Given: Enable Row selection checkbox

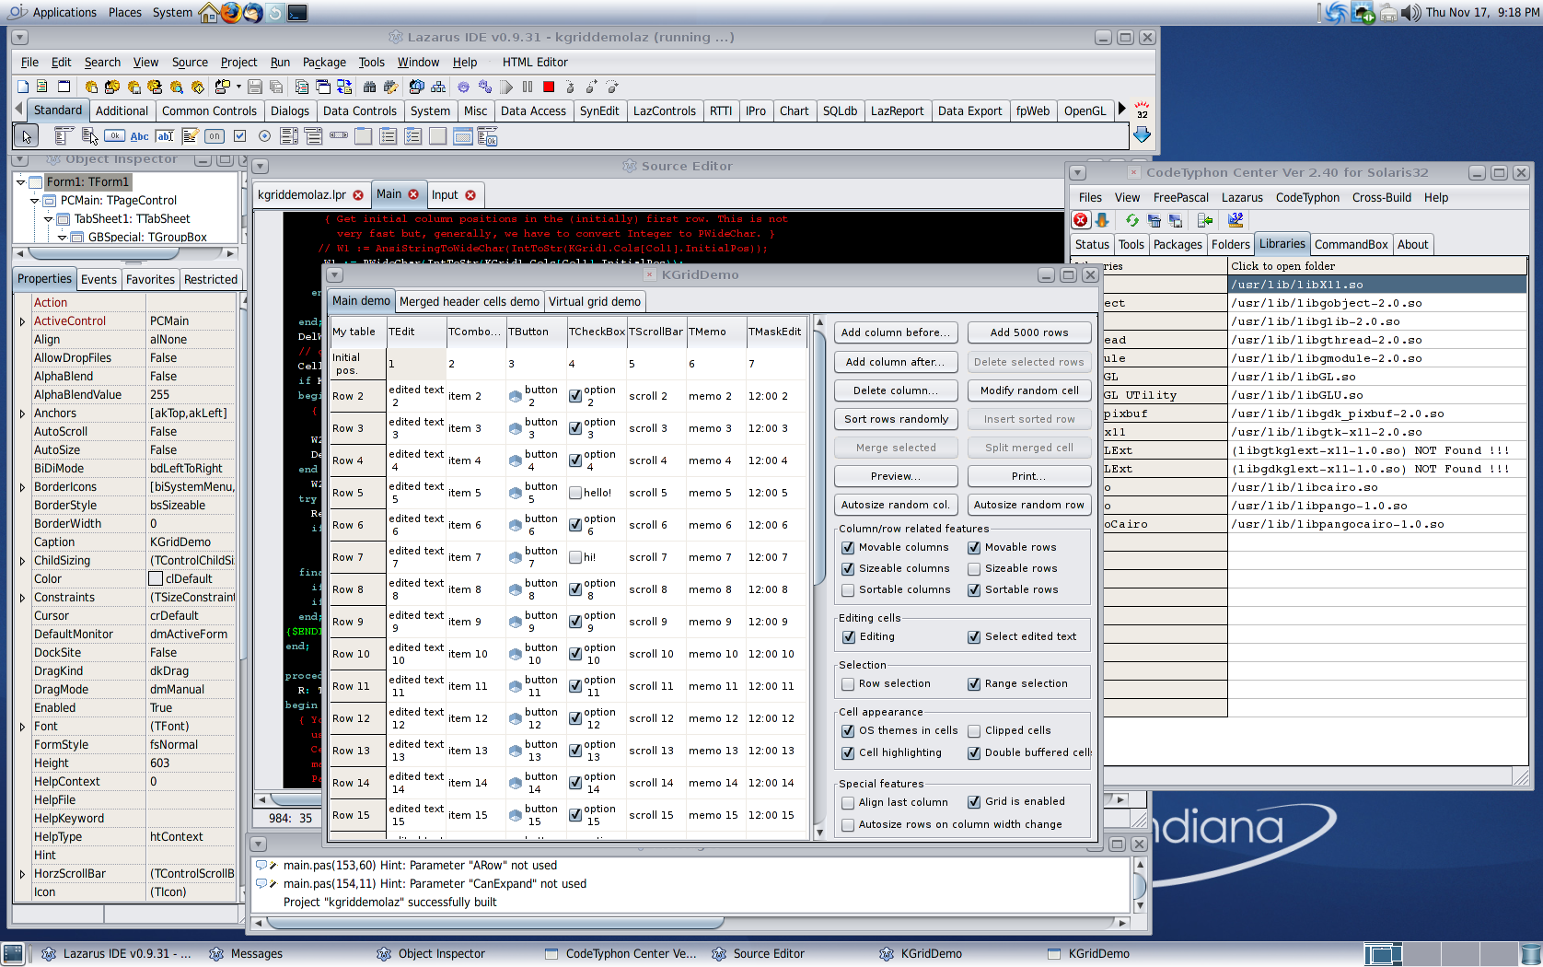Looking at the screenshot, I should coord(848,683).
